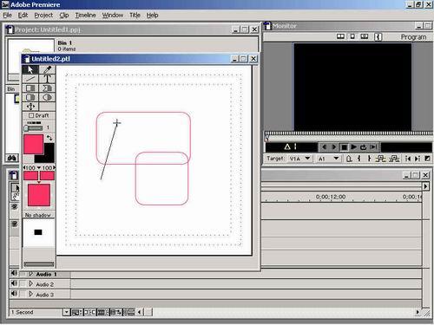Play the program in Monitor
Screen dimensions: 434x325
click(x=353, y=147)
